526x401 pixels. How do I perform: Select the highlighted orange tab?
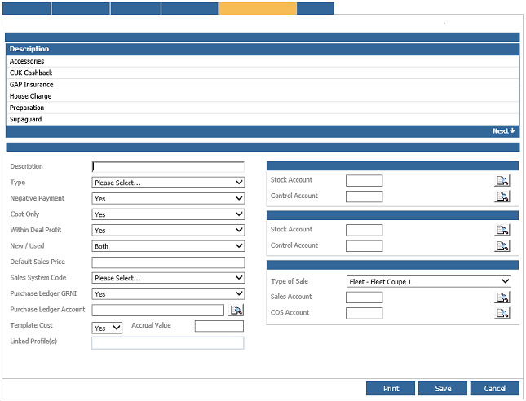pyautogui.click(x=257, y=8)
